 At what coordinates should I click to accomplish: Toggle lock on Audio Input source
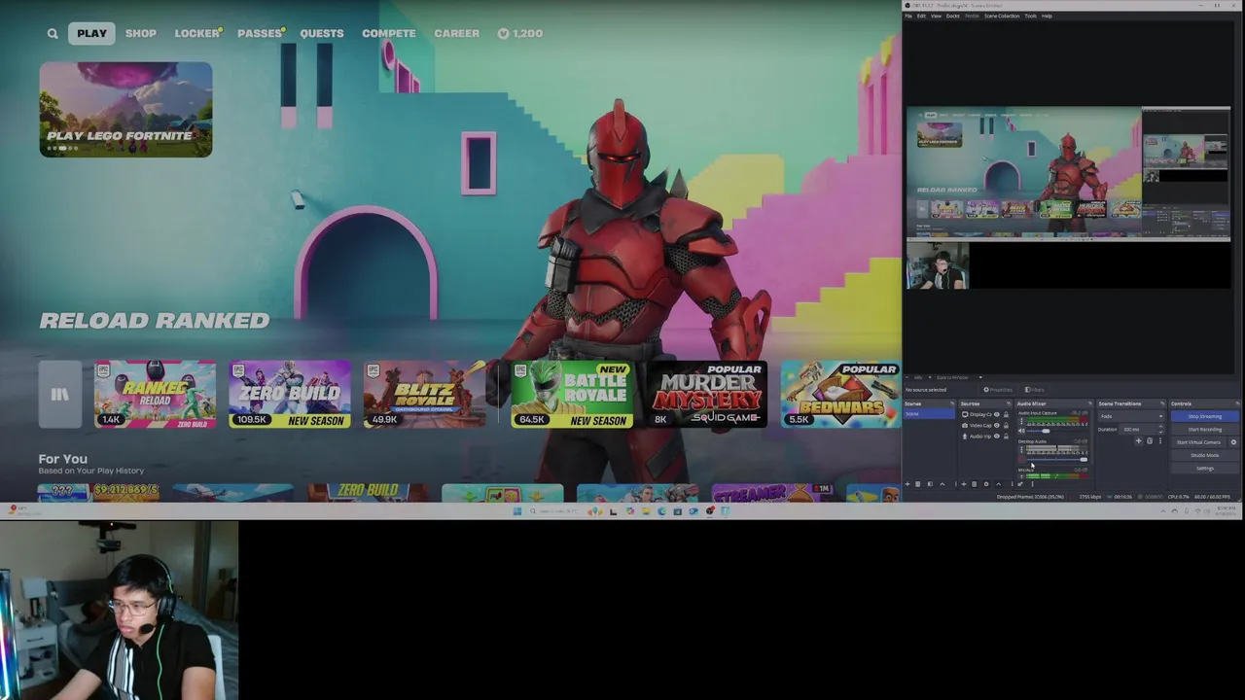1006,436
